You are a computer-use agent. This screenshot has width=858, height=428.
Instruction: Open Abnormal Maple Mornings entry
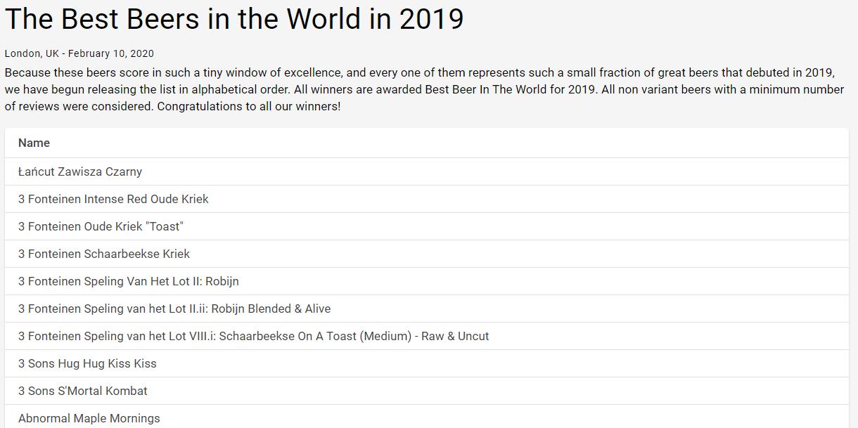point(89,418)
